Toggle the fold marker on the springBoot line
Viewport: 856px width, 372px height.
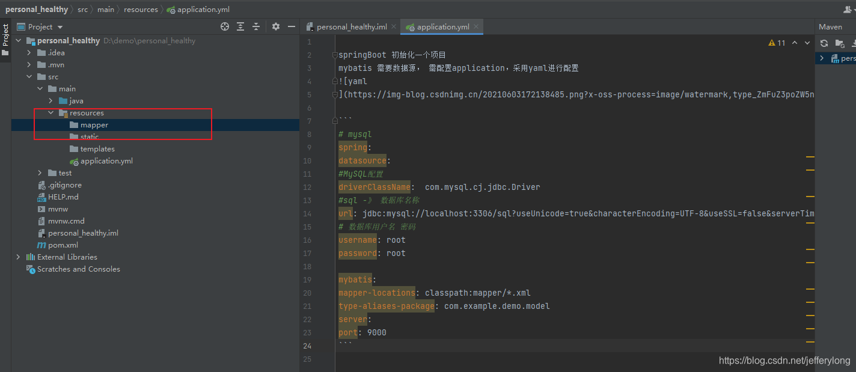tap(335, 55)
